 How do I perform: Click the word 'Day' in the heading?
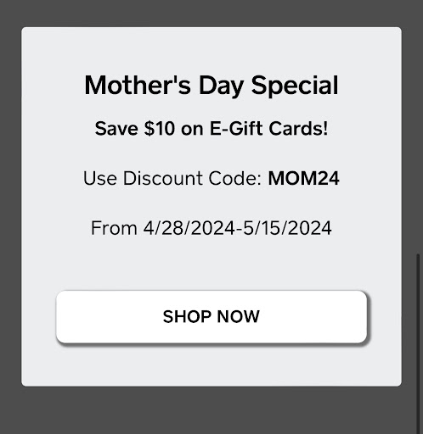221,86
